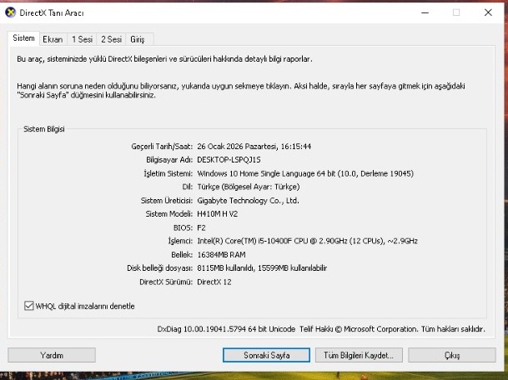This screenshot has height=380, width=508.
Task: Click the DirectX 12 version value
Action: 214,282
